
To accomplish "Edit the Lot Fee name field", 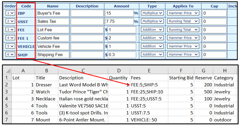I will coord(53,30).
